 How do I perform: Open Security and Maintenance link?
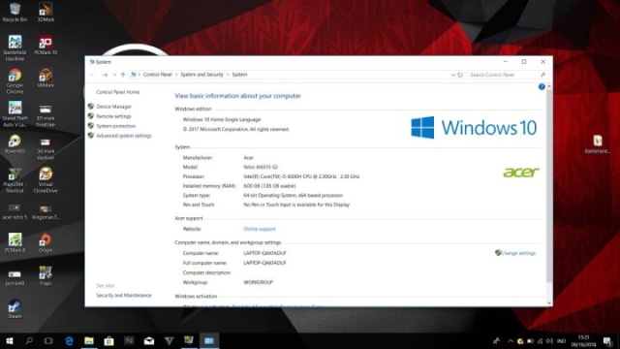[x=124, y=295]
